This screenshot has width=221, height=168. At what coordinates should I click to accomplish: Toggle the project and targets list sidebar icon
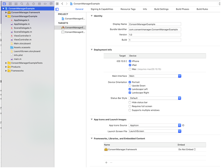(57, 9)
